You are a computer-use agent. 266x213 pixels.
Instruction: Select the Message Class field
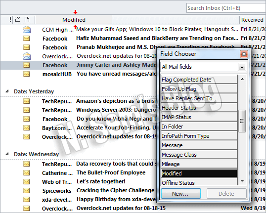tap(199, 155)
